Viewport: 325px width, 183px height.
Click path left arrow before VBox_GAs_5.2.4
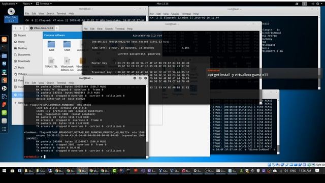(26, 28)
